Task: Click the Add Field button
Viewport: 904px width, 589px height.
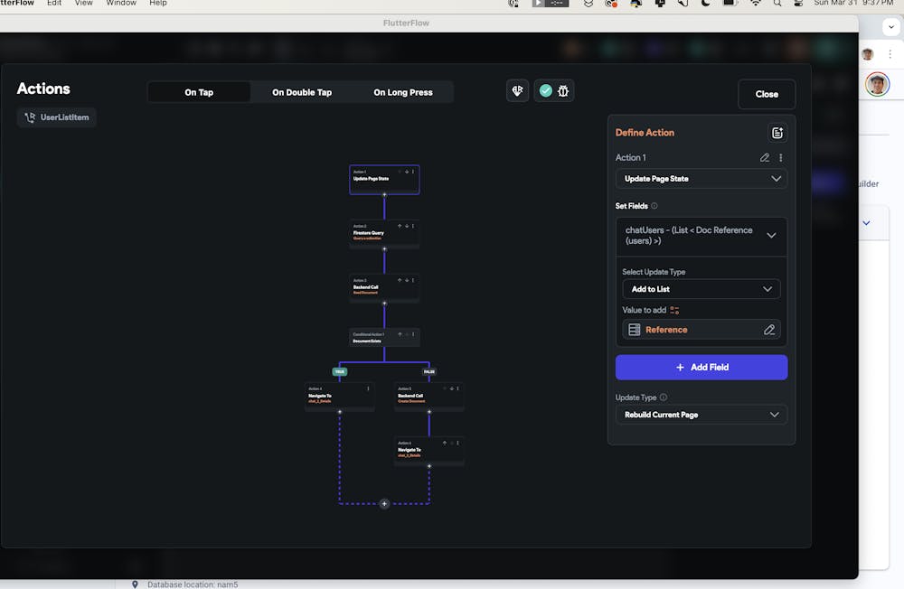Action: pos(702,368)
